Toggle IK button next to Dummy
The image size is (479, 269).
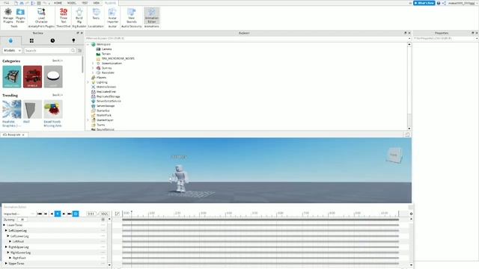[22, 220]
